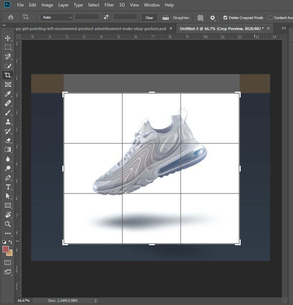
Task: Click the background color swatch
Action: click(10, 254)
